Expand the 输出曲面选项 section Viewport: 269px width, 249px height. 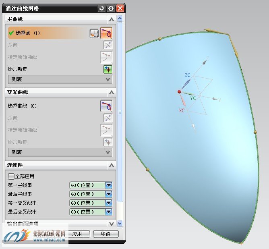click(x=112, y=224)
